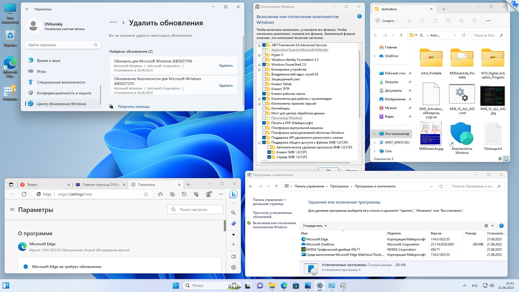Click Просмотр установленных обновлений link
This screenshot has width=519, height=292.
(272, 215)
